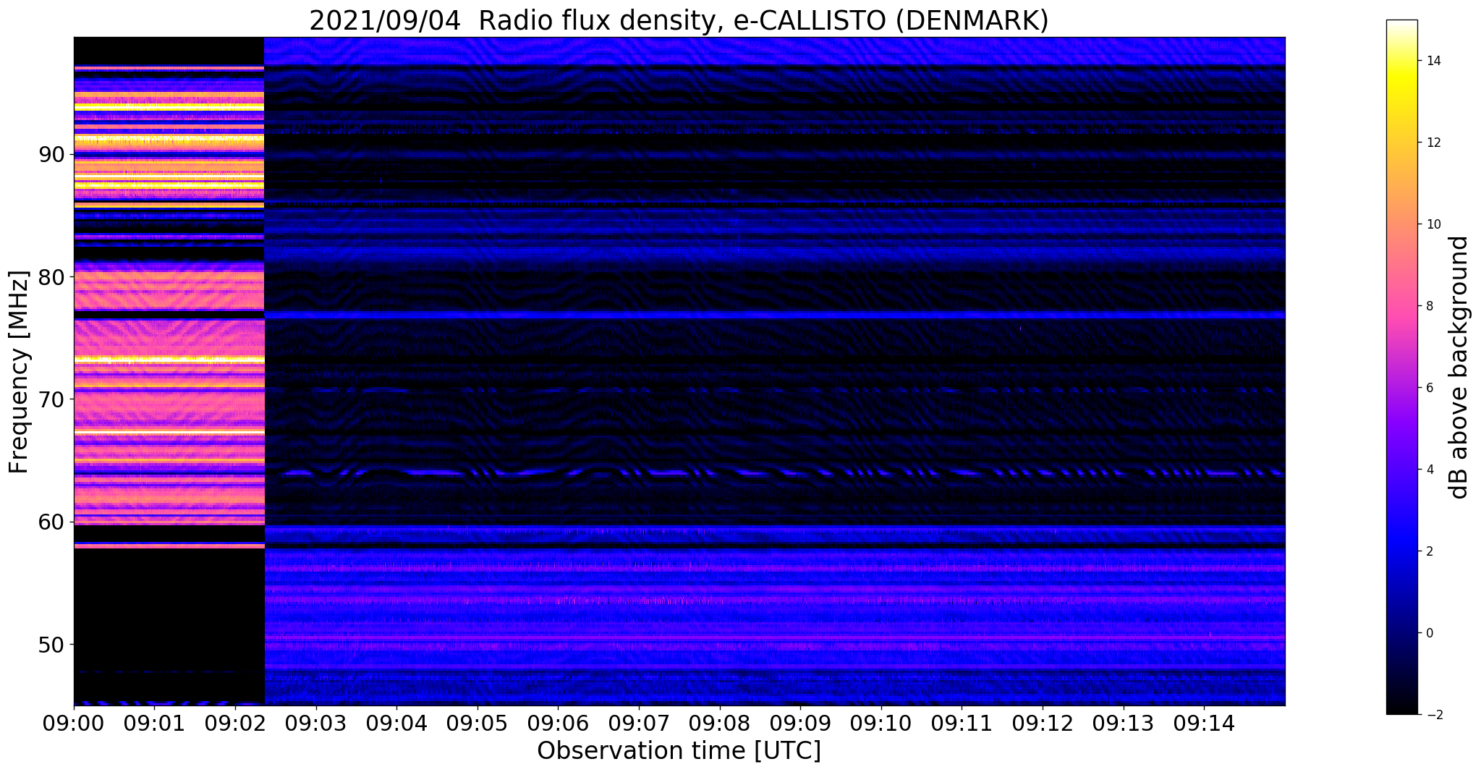Image resolution: width=1481 pixels, height=772 pixels.
Task: Click the 09:07 time tick label
Action: 639,723
